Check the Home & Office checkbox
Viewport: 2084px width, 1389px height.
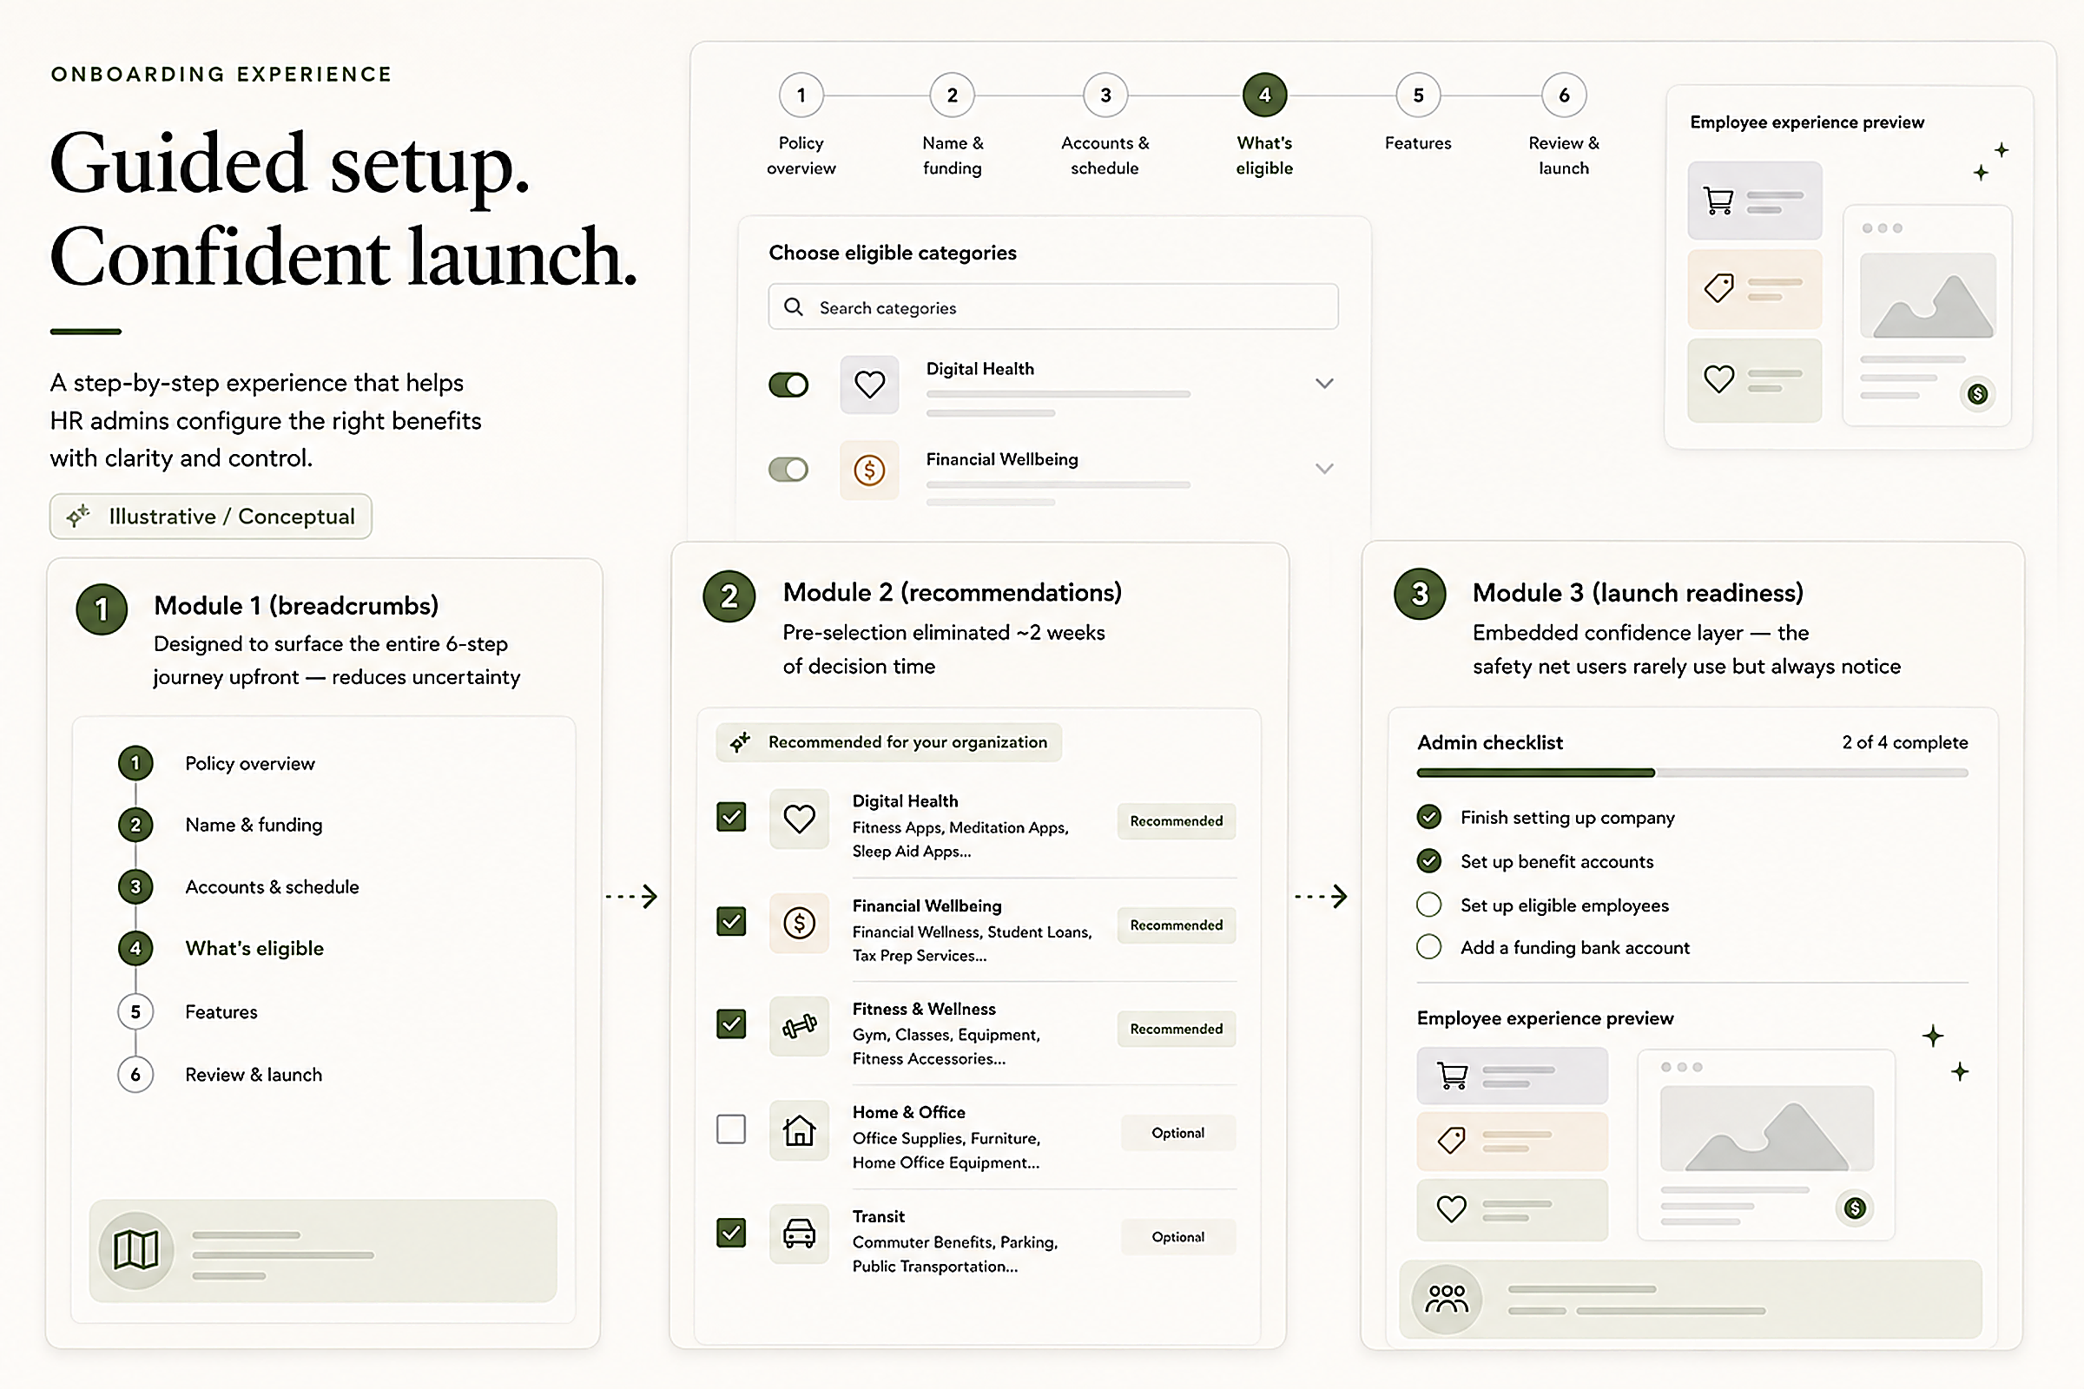point(731,1129)
